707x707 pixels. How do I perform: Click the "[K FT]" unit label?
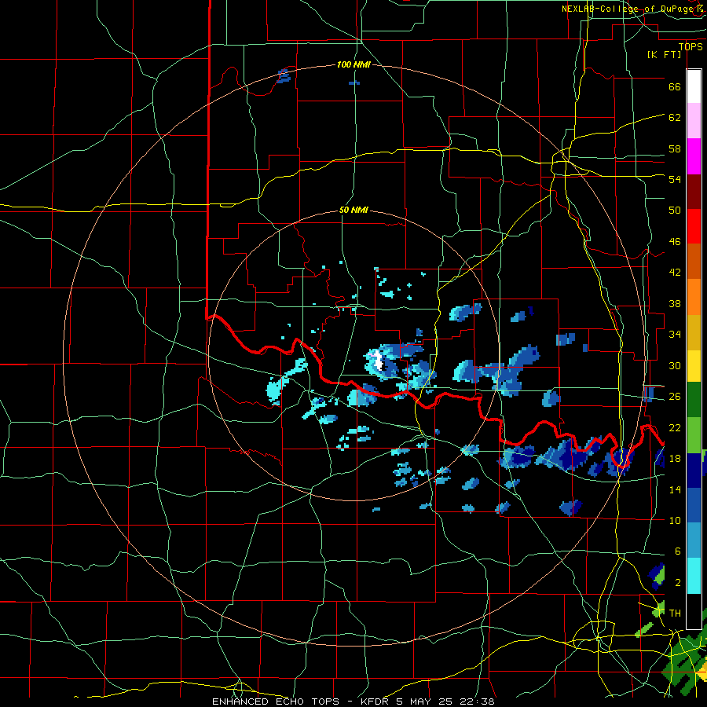pos(664,54)
